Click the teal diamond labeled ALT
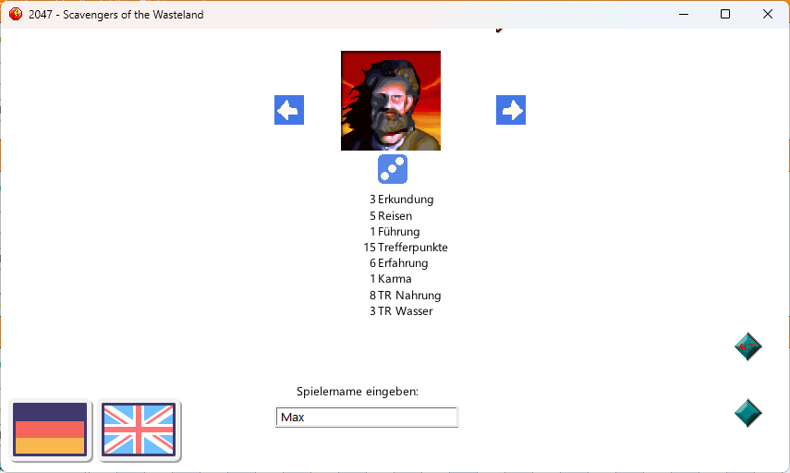This screenshot has width=790, height=473. (747, 346)
